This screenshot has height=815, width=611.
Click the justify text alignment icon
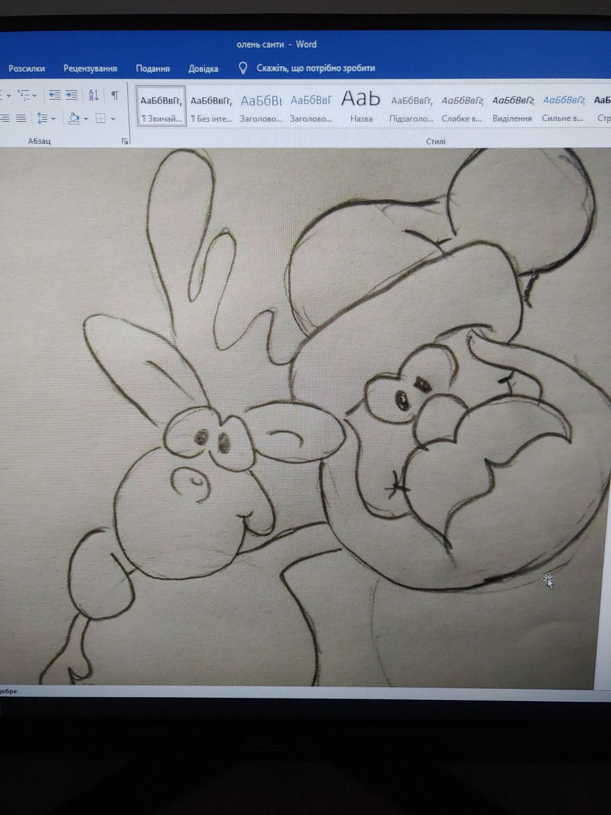(x=21, y=119)
